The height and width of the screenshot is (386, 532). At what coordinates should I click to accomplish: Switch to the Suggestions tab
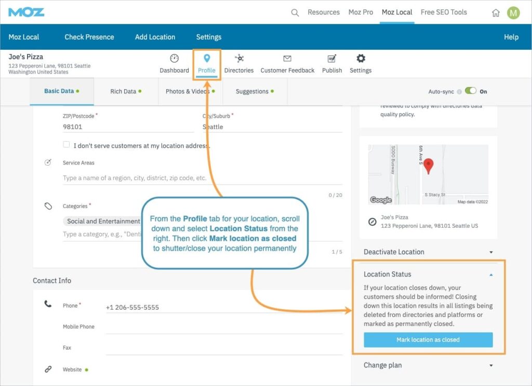coord(255,91)
